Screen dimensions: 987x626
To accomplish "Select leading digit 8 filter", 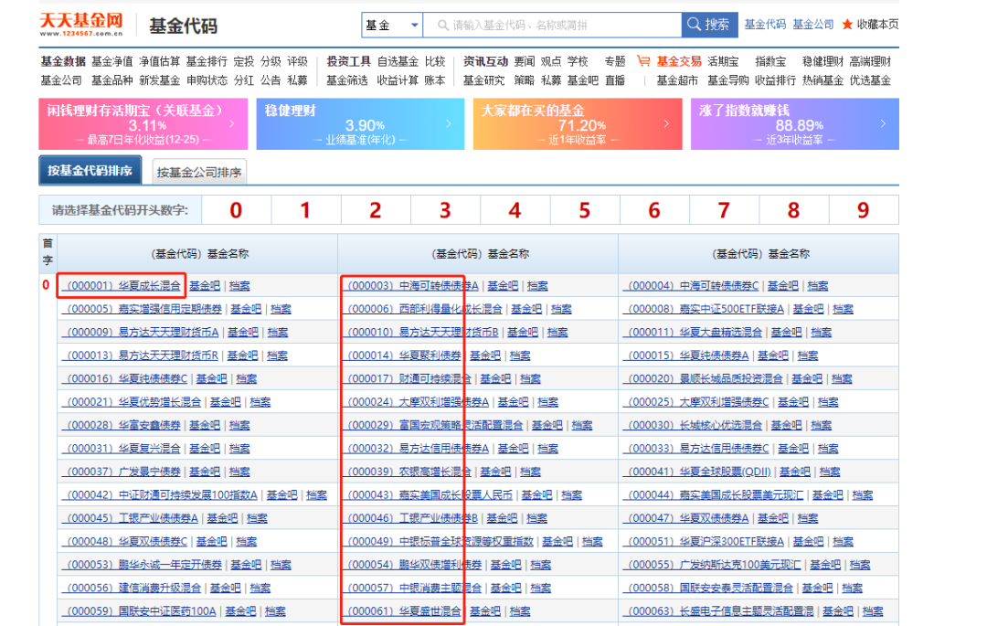I will [x=794, y=210].
